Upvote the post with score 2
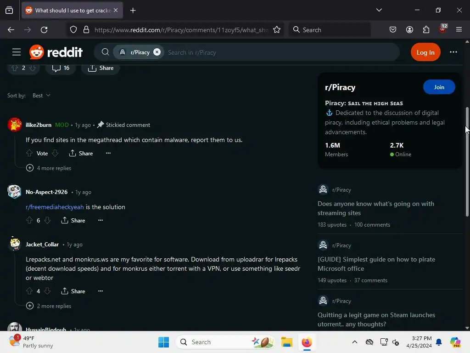Image resolution: width=470 pixels, height=353 pixels. (15, 68)
